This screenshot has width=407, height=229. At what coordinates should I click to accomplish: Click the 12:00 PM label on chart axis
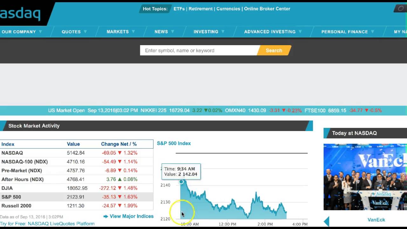pos(227,224)
